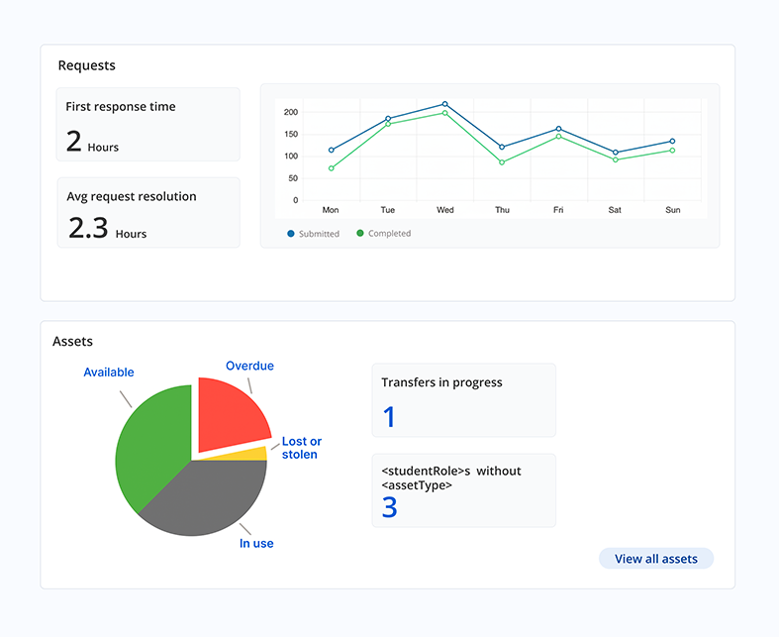Select the green Available pie slice
Image resolution: width=779 pixels, height=637 pixels.
[x=148, y=446]
